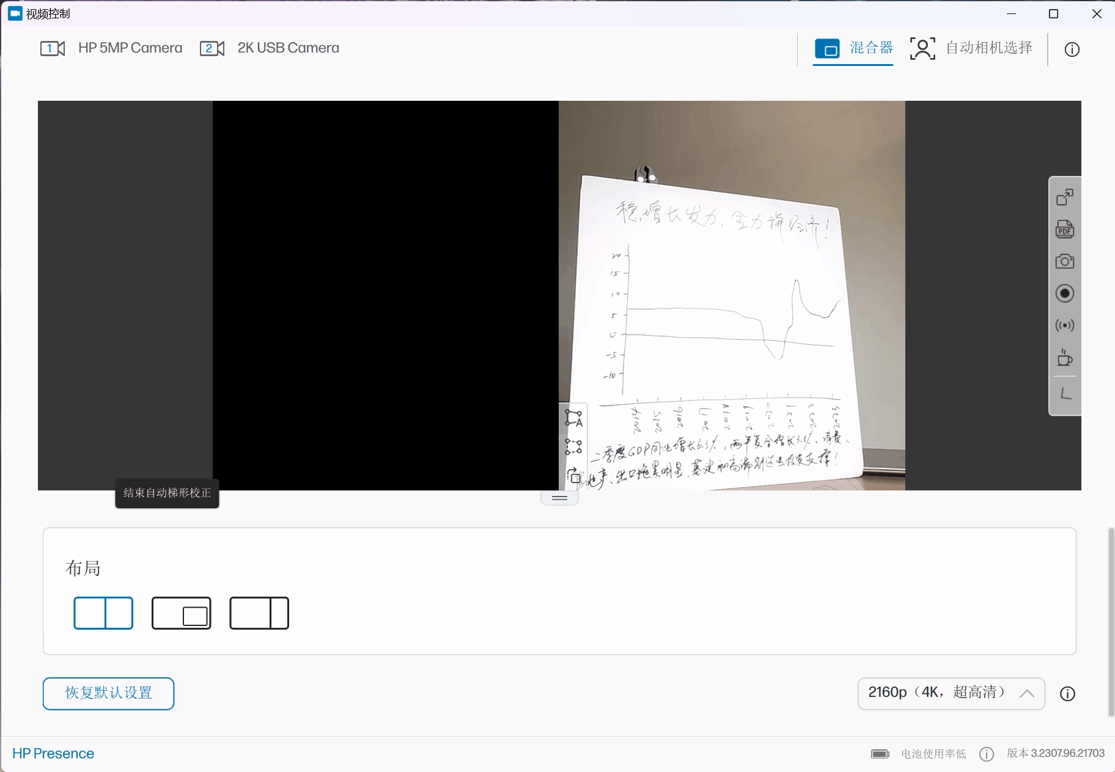Click the rotate video icon
The width and height of the screenshot is (1115, 772).
click(x=573, y=476)
